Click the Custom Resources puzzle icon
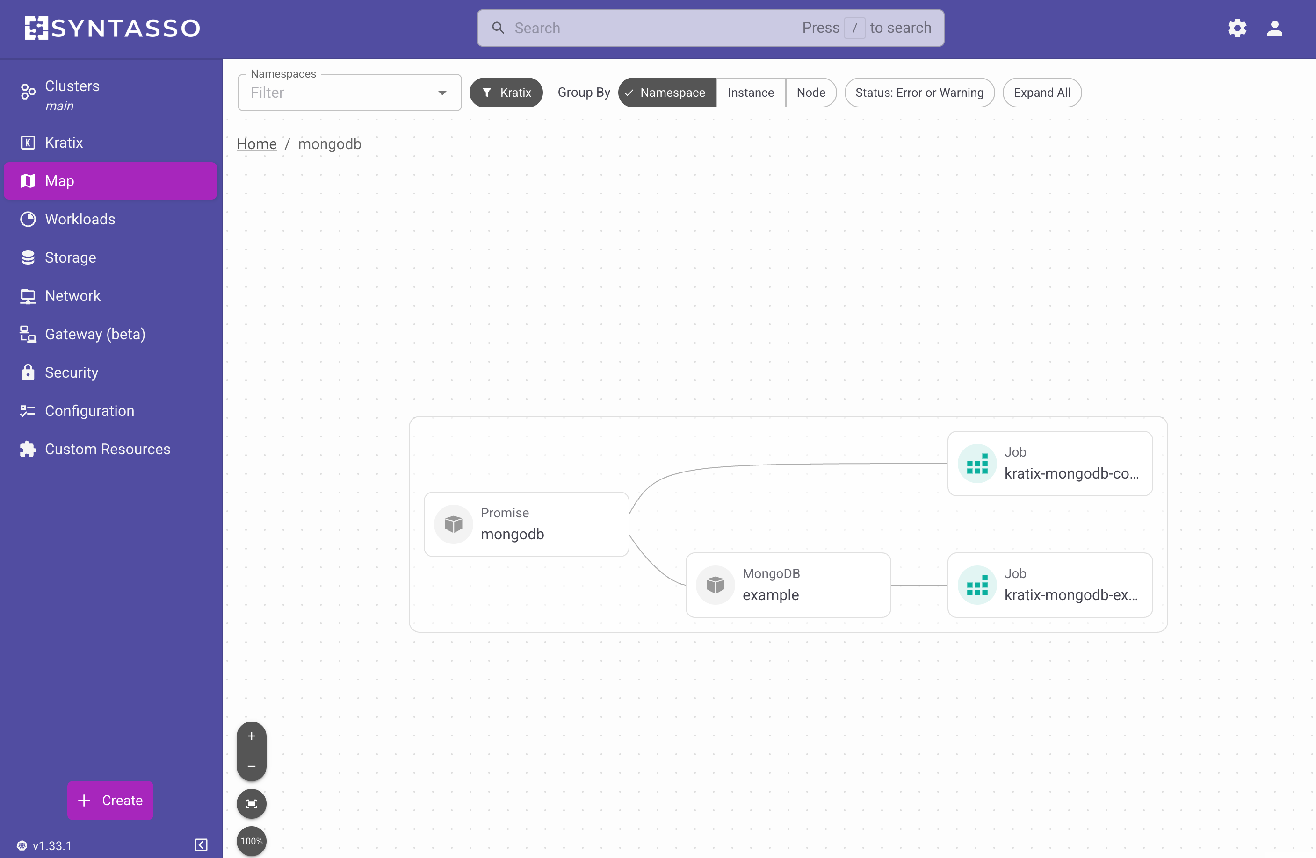 [28, 449]
